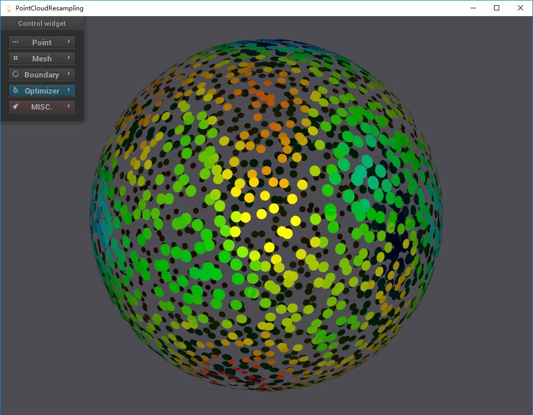Click the rocket icon on MISC.
Viewport: 533px width, 415px height.
[x=16, y=106]
